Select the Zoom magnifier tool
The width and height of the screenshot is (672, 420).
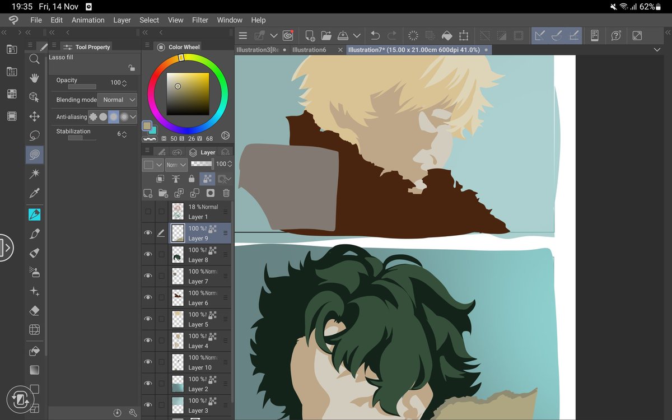(x=34, y=59)
